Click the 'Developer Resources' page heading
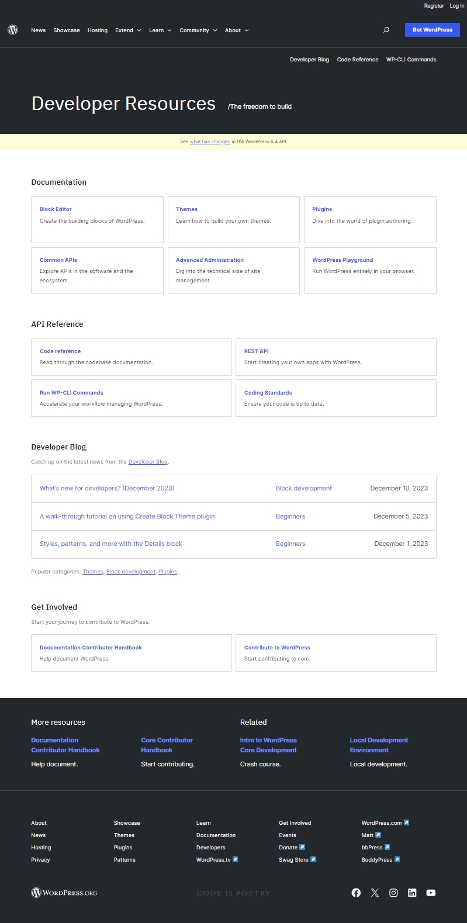This screenshot has height=923, width=467. 123,103
